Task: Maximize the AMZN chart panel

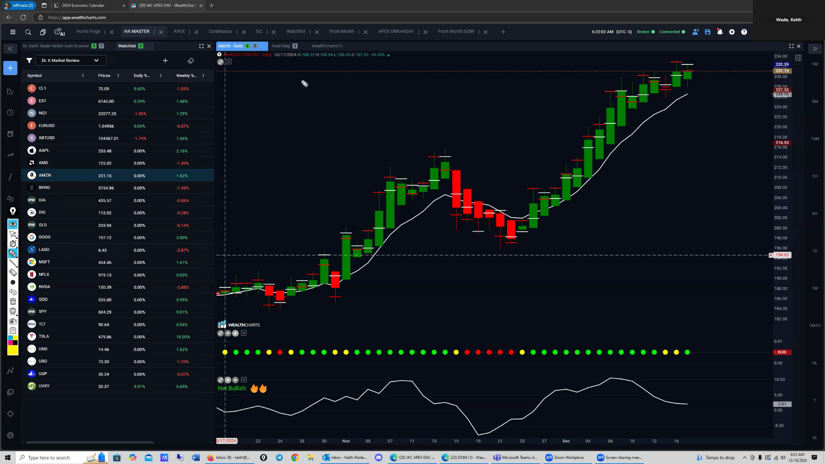Action: click(x=791, y=46)
